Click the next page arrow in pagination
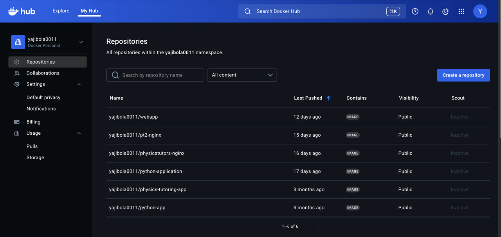This screenshot has width=501, height=237. (318, 226)
